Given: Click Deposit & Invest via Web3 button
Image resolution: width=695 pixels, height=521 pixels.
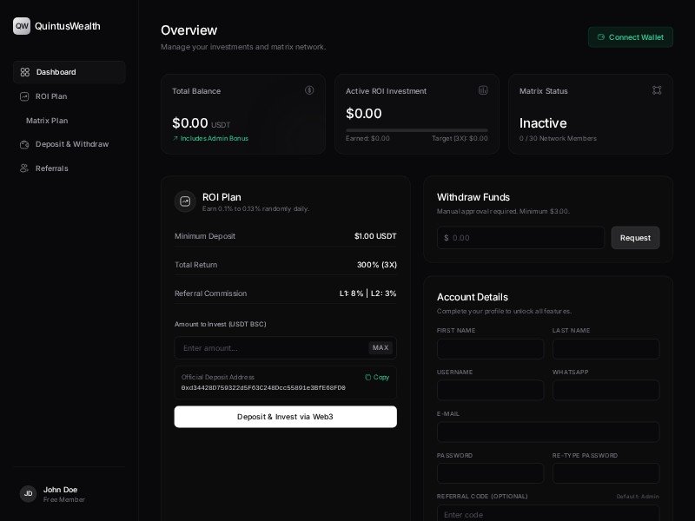Looking at the screenshot, I should [x=285, y=417].
